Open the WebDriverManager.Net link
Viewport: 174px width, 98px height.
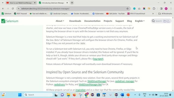point(90,84)
